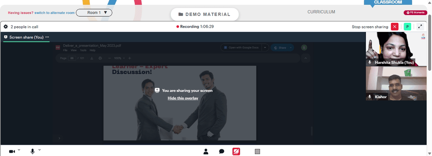This screenshot has height=156, width=432.
Task: Open View menu in PDF viewer
Action: pos(73,50)
